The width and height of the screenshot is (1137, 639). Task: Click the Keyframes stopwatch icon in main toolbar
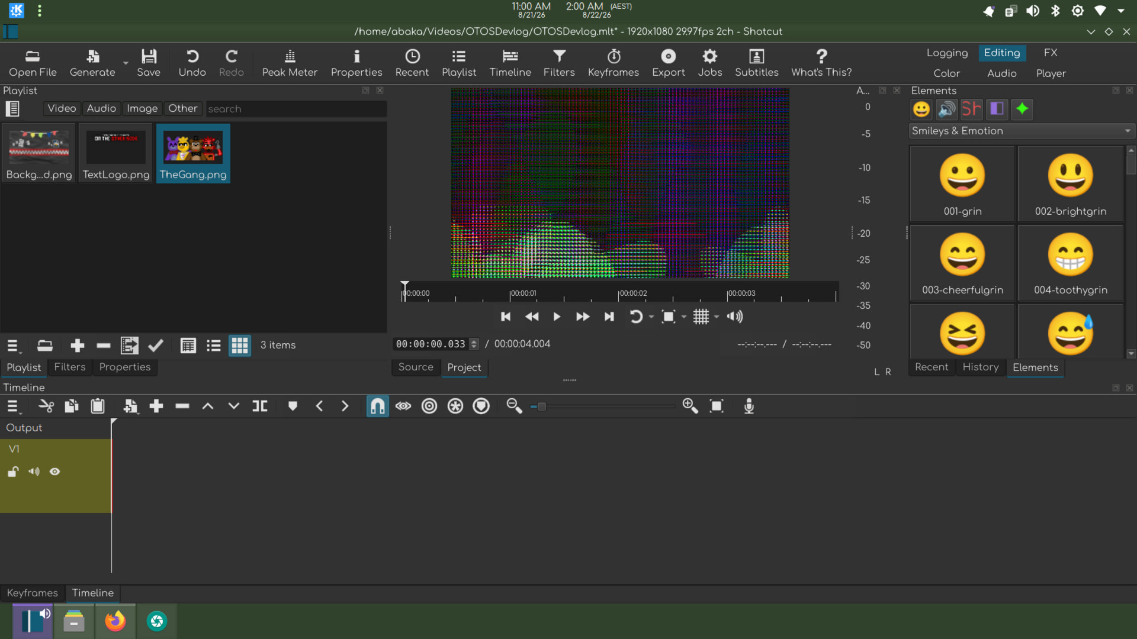coord(614,63)
